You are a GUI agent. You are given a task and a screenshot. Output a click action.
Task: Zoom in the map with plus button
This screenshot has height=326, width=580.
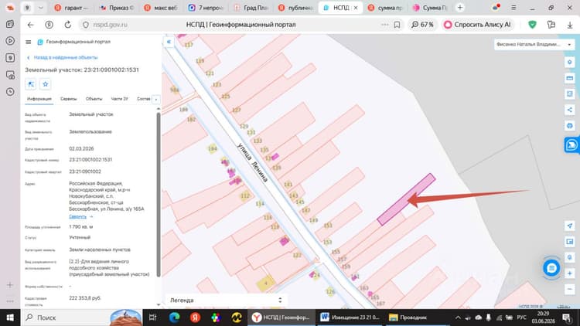point(570,273)
